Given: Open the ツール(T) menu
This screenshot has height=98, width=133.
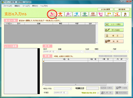Looking at the screenshot, I should click(26, 6).
